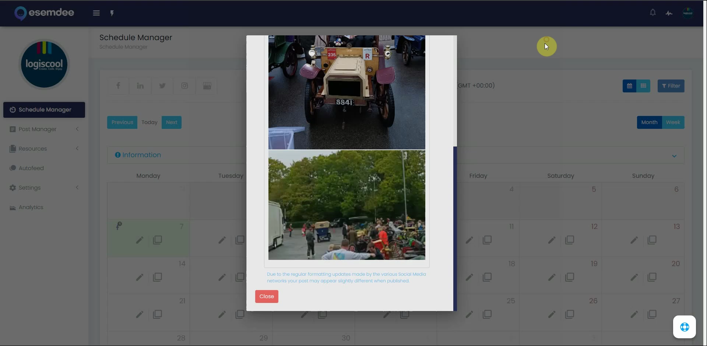Copy posts on Monday 21
Viewport: 707px width, 346px height.
157,314
